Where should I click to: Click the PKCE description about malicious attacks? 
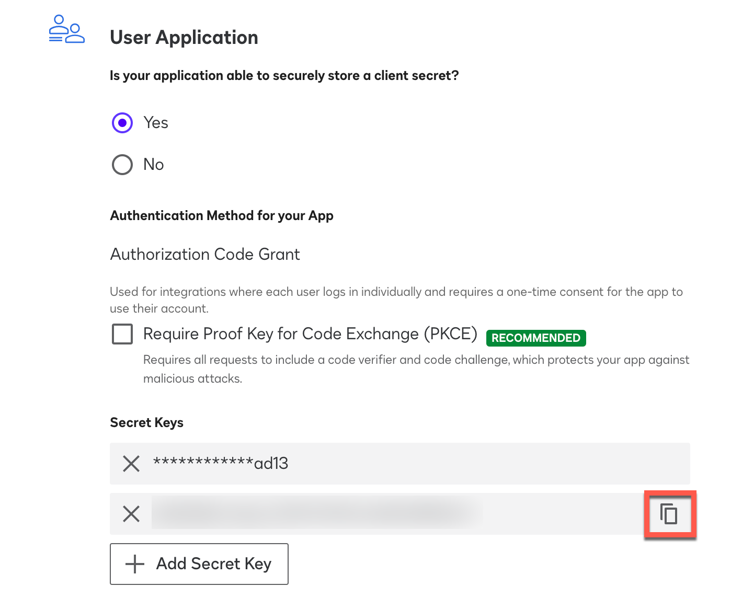click(416, 369)
